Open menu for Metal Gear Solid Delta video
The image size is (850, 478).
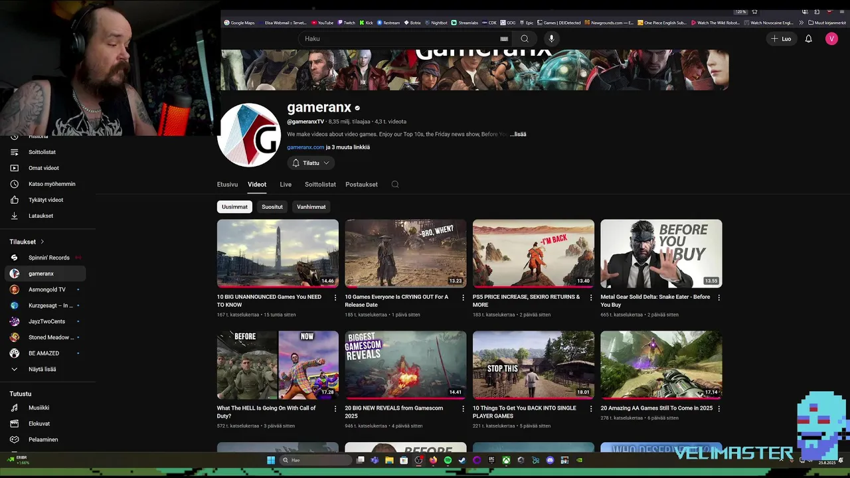[x=719, y=297]
